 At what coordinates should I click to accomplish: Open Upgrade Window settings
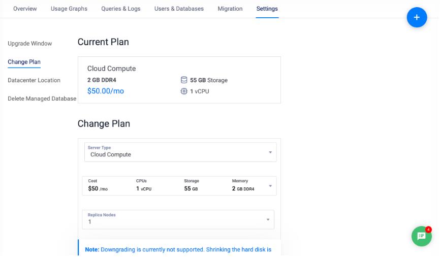pyautogui.click(x=30, y=44)
